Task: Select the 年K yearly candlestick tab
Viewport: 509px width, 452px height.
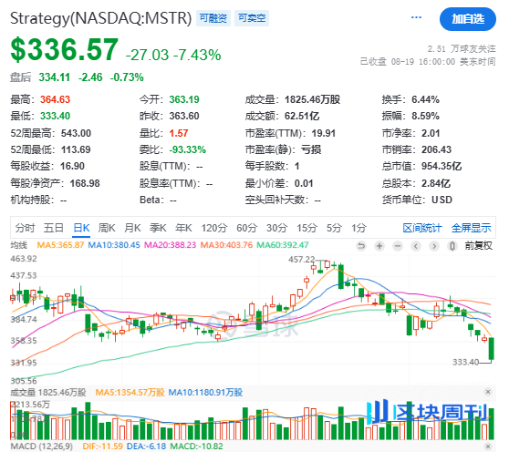Action: point(183,228)
